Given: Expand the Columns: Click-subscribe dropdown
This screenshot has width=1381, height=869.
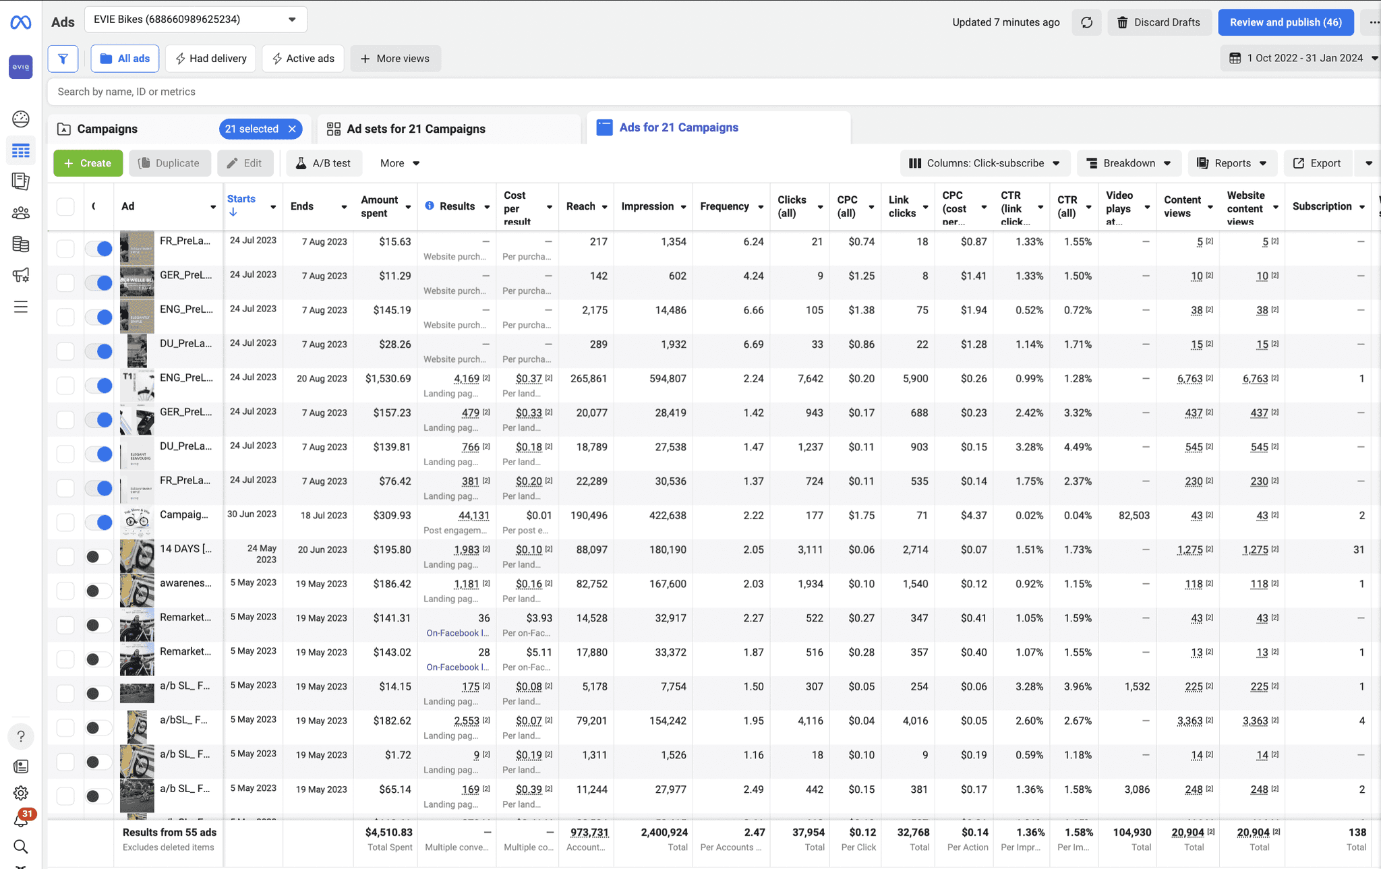Looking at the screenshot, I should (x=984, y=163).
